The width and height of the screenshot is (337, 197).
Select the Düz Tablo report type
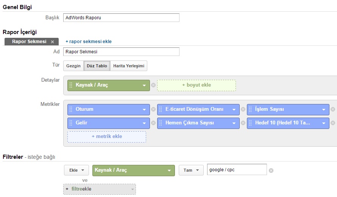click(97, 66)
